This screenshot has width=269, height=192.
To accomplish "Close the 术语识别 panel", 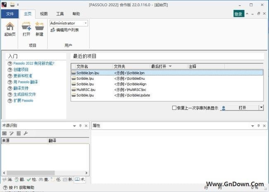I will click(x=86, y=126).
